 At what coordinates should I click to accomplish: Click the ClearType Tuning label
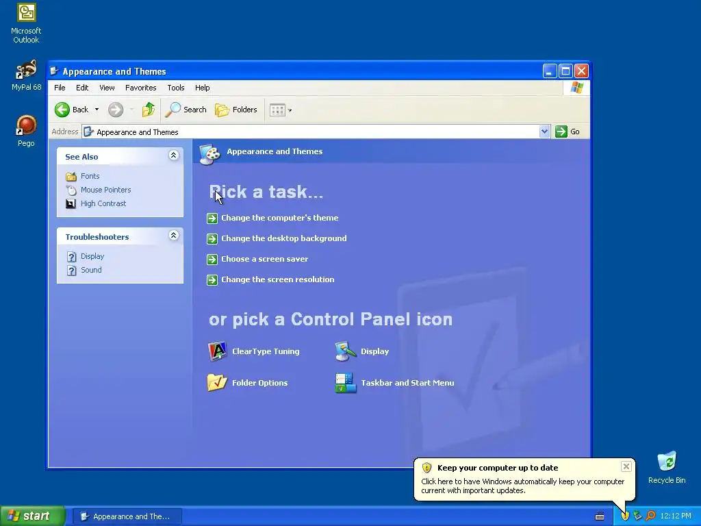coord(266,351)
